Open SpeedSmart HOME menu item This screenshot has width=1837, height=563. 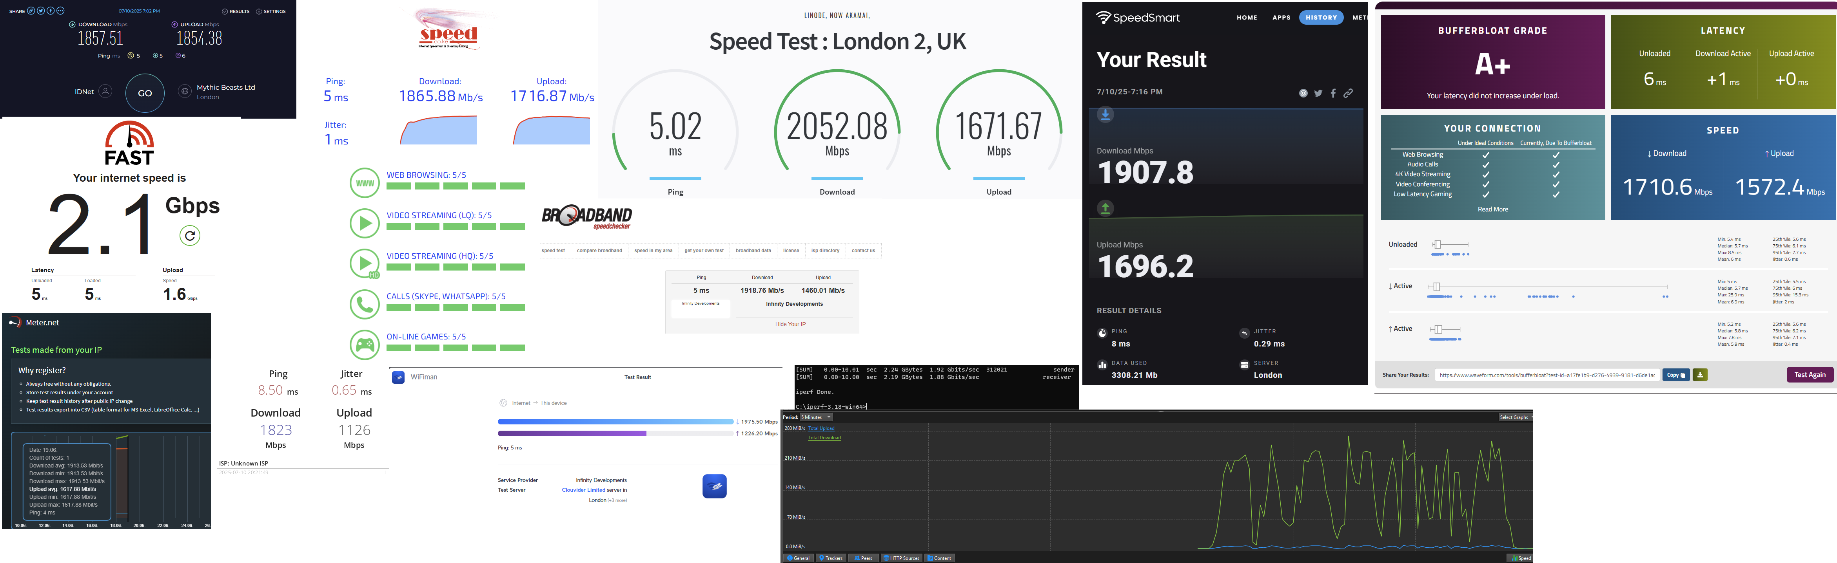[1247, 18]
